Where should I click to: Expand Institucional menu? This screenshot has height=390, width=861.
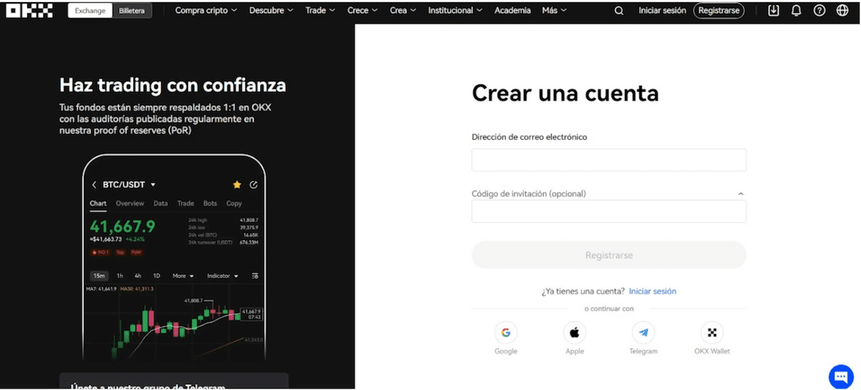click(455, 11)
